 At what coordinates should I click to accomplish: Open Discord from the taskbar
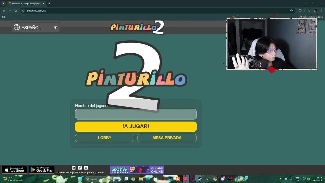(x=223, y=179)
